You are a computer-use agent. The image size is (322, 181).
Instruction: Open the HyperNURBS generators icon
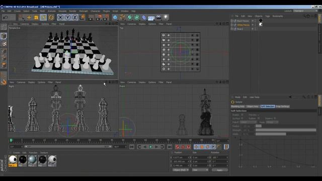coord(130,18)
